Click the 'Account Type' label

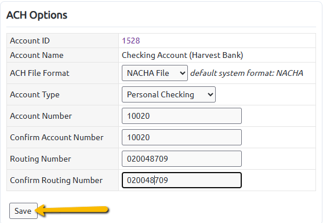35,94
